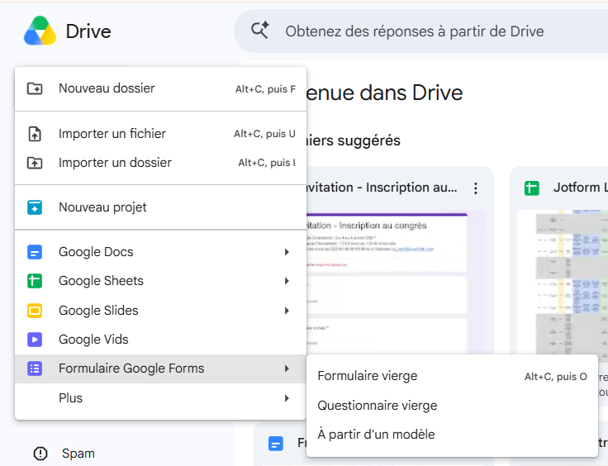Click the Alt+C, puis O shortcut text
The image size is (608, 466).
(x=556, y=377)
